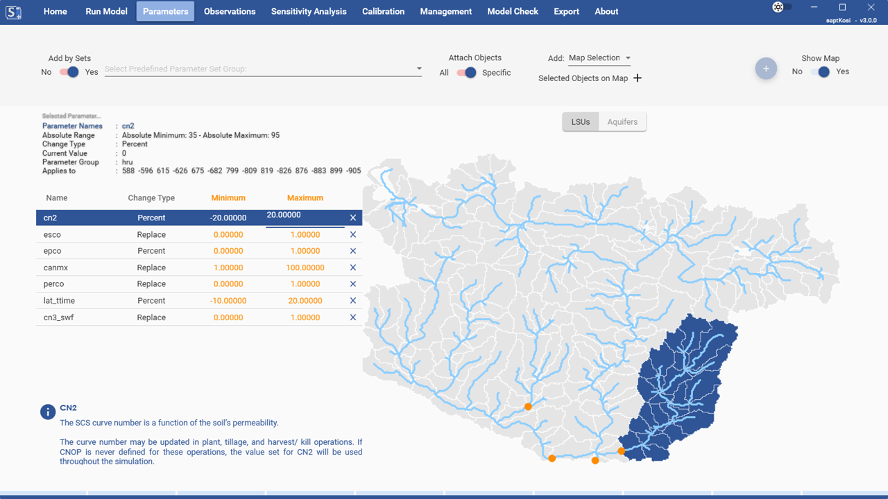Navigate to the Calibration page

point(383,11)
